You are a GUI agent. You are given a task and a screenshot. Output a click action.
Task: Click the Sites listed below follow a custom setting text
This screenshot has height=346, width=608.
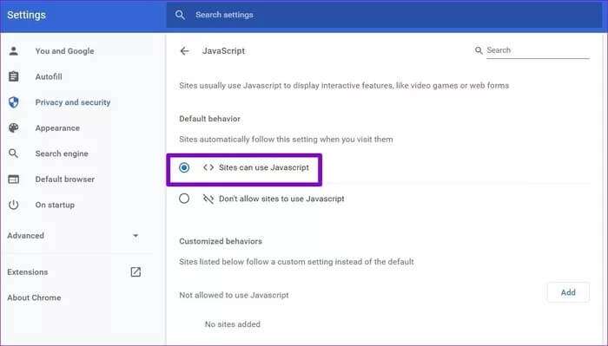[296, 262]
